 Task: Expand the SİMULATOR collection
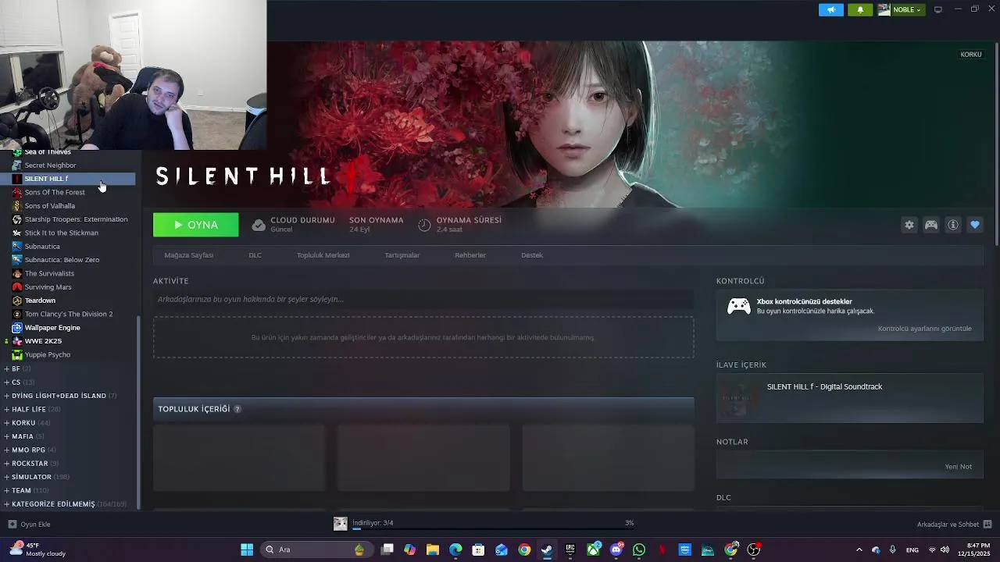[x=7, y=477]
